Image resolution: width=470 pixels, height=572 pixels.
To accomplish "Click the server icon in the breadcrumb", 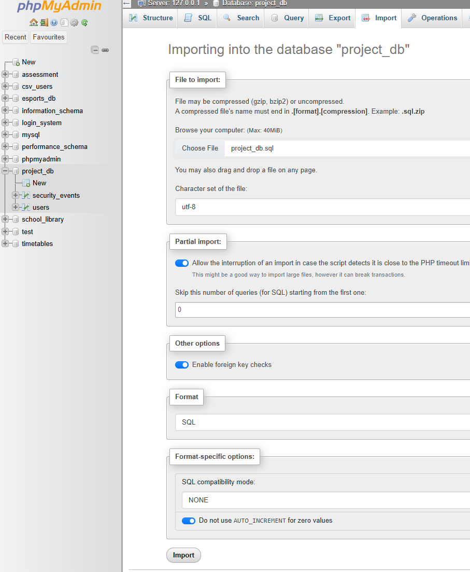I will (x=142, y=3).
